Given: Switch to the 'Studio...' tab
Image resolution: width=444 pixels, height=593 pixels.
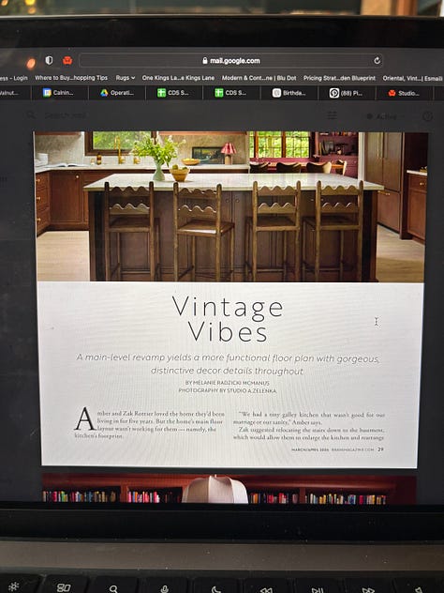Looking at the screenshot, I should click(x=404, y=93).
